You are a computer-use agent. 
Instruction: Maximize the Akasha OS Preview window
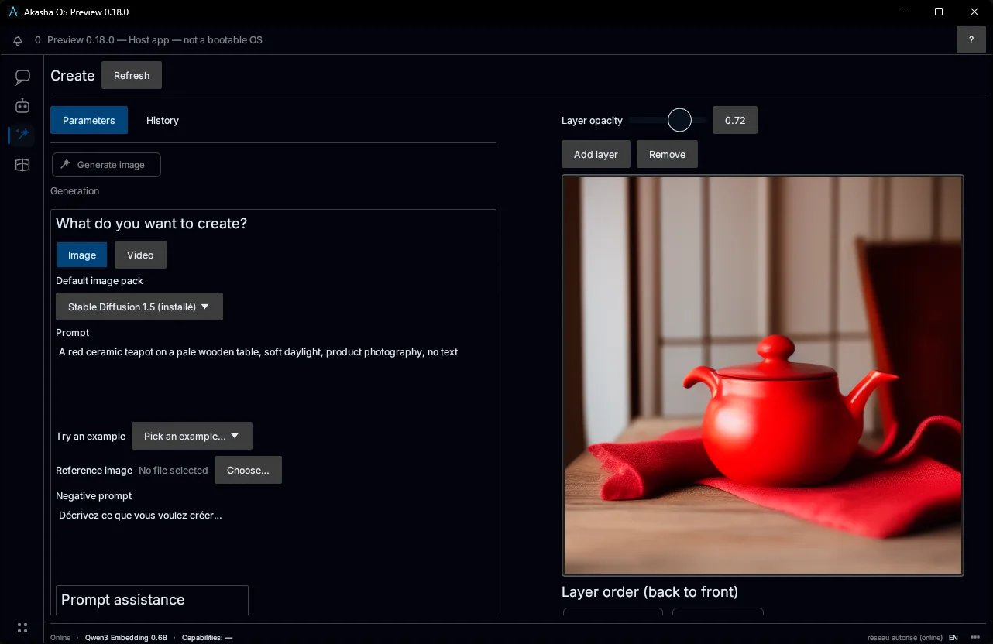point(939,12)
